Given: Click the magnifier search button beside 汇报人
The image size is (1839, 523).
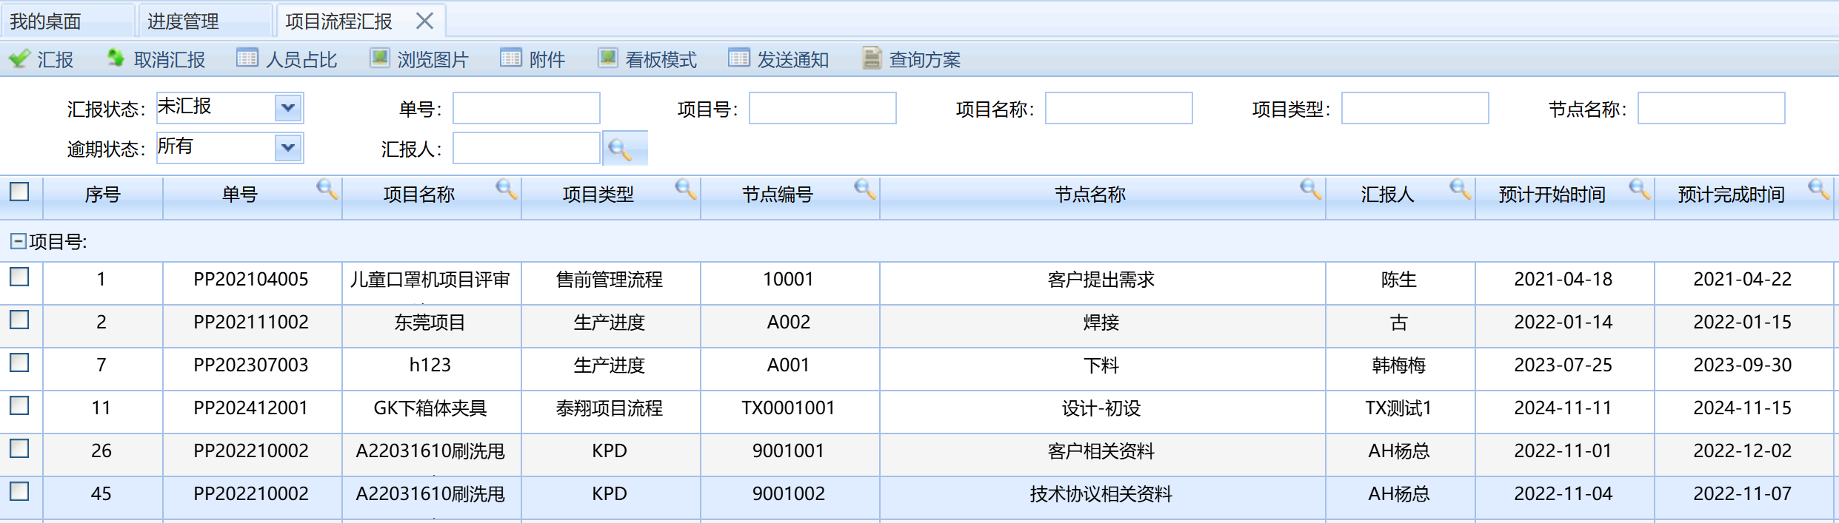Looking at the screenshot, I should pyautogui.click(x=619, y=149).
